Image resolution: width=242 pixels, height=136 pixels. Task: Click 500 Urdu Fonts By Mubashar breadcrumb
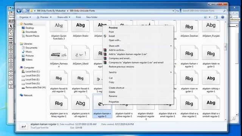(x=51, y=11)
